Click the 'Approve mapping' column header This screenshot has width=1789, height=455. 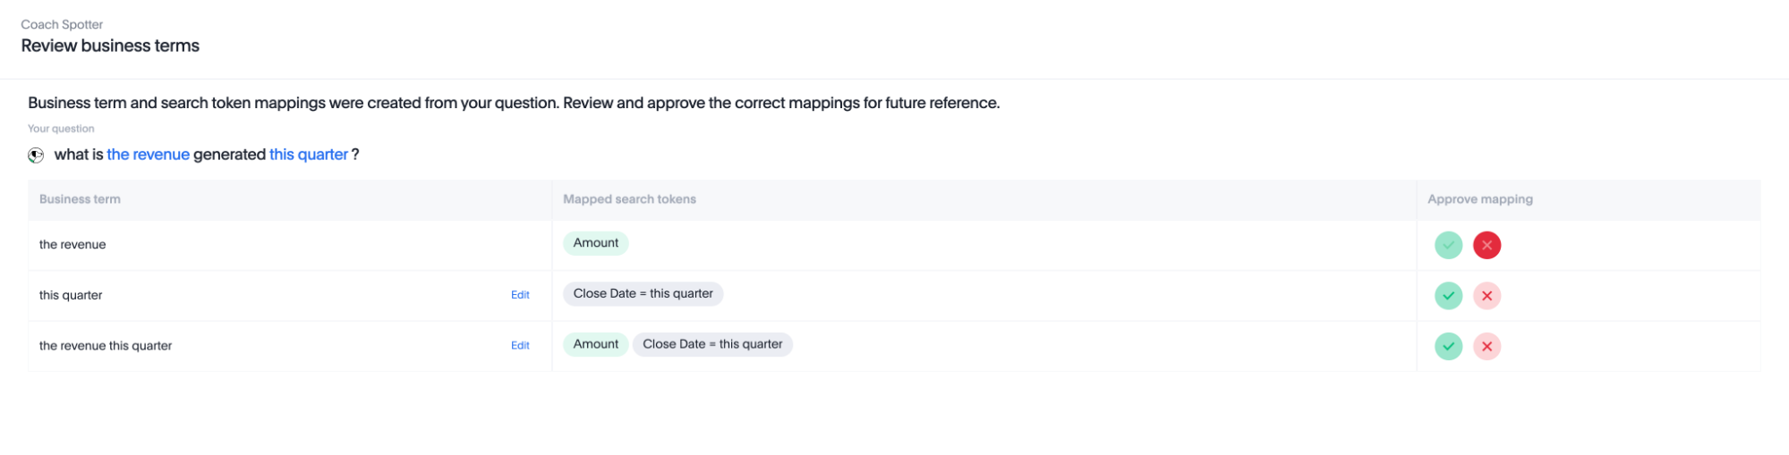pyautogui.click(x=1479, y=199)
